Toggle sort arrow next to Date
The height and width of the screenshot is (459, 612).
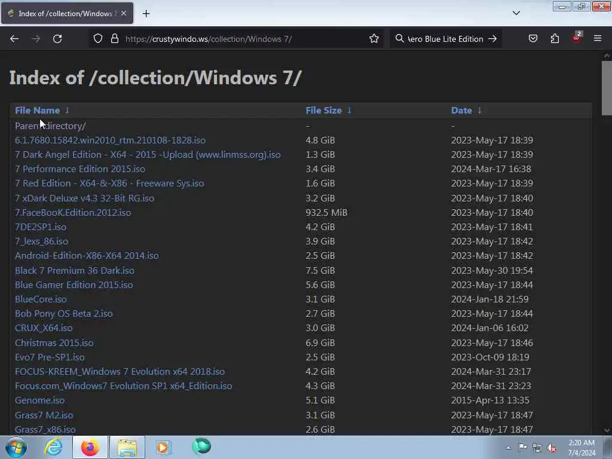[480, 111]
